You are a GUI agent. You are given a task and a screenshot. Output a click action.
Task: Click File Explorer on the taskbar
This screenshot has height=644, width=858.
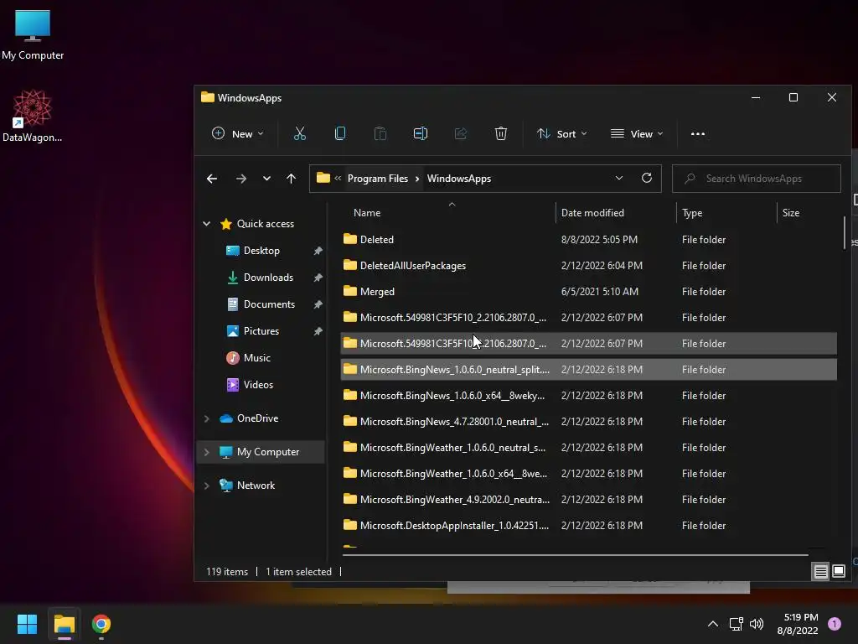64,624
